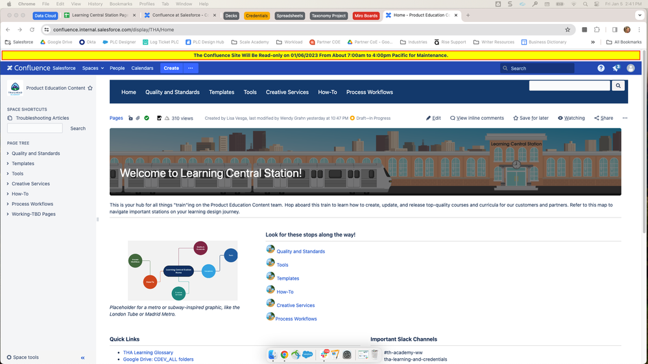Open Trash in the Dock

pos(374,354)
